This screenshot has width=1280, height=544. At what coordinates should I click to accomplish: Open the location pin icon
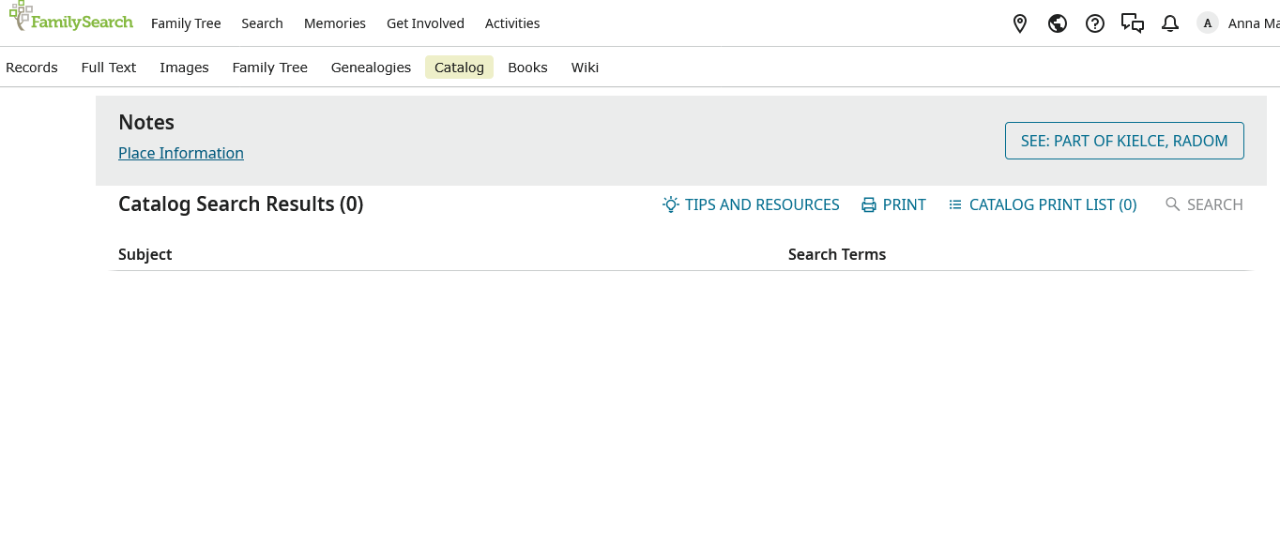1019,23
